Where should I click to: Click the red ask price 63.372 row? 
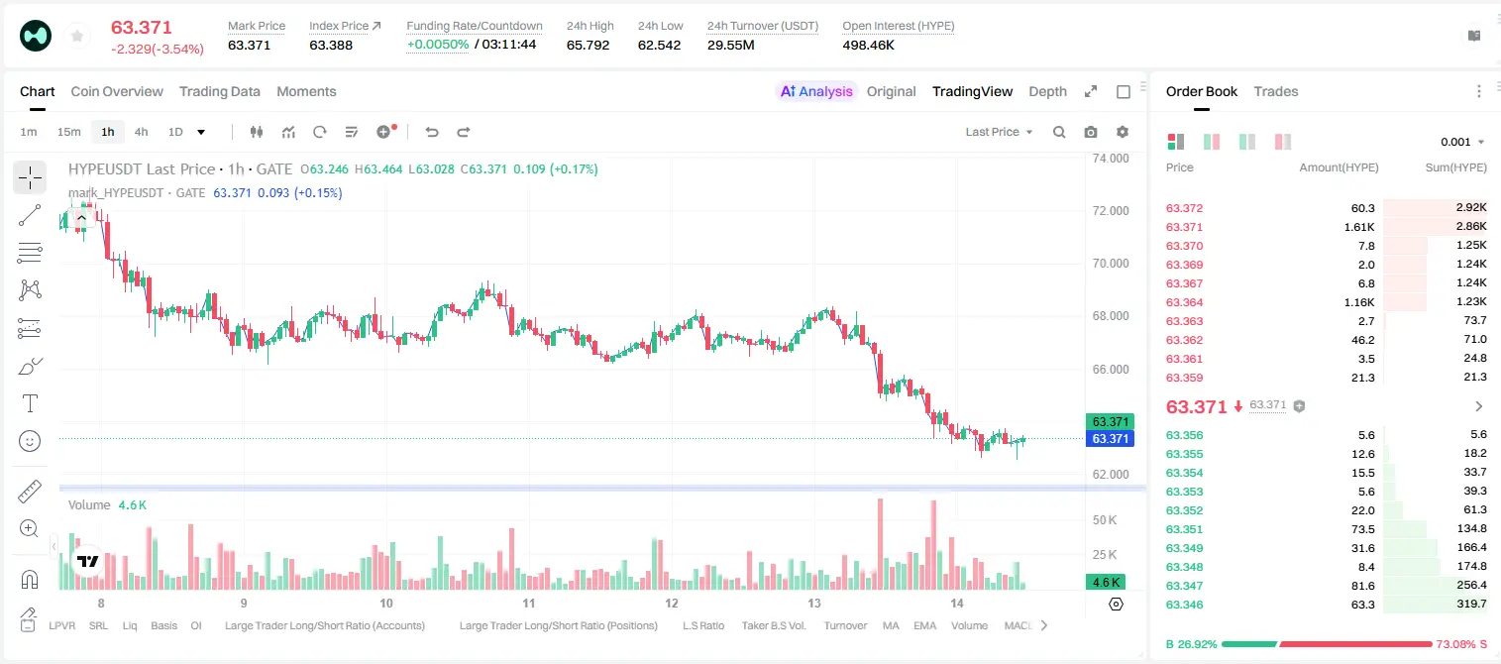coord(1326,208)
